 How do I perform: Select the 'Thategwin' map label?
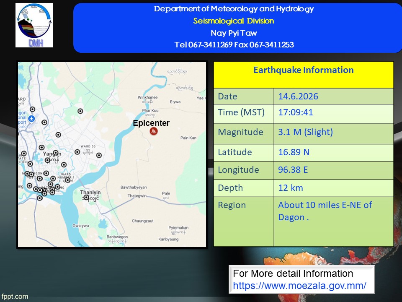137,196
